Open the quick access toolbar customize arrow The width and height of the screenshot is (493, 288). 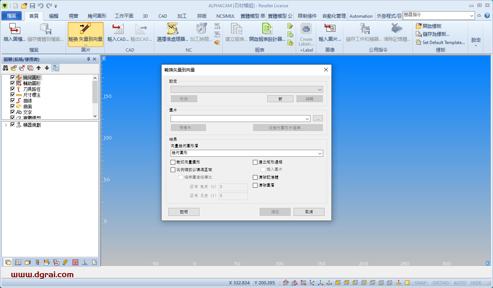coord(56,6)
